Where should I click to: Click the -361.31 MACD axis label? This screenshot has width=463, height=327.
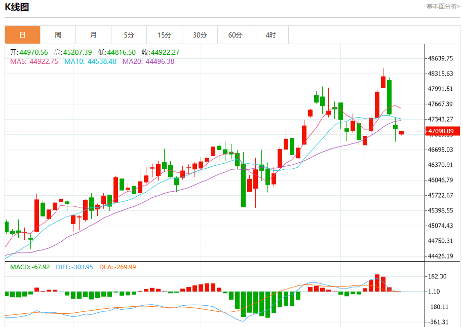(439, 322)
